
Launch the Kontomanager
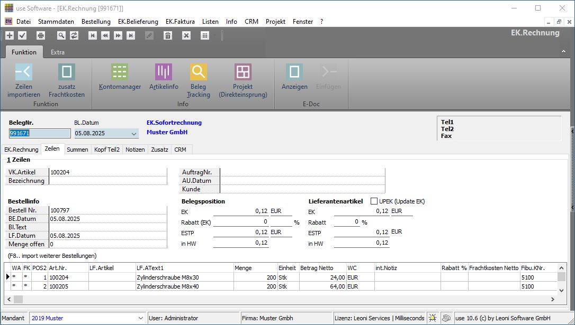pyautogui.click(x=120, y=72)
